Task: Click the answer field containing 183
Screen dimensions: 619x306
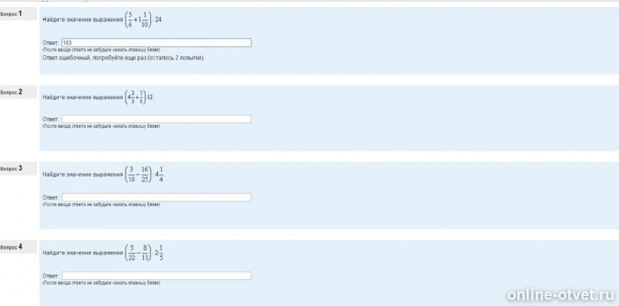Action: point(156,43)
